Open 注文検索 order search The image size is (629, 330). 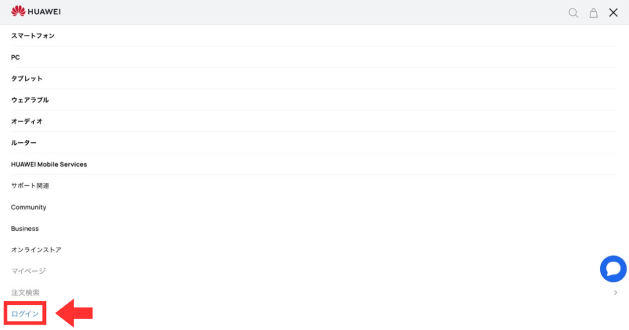coord(25,293)
